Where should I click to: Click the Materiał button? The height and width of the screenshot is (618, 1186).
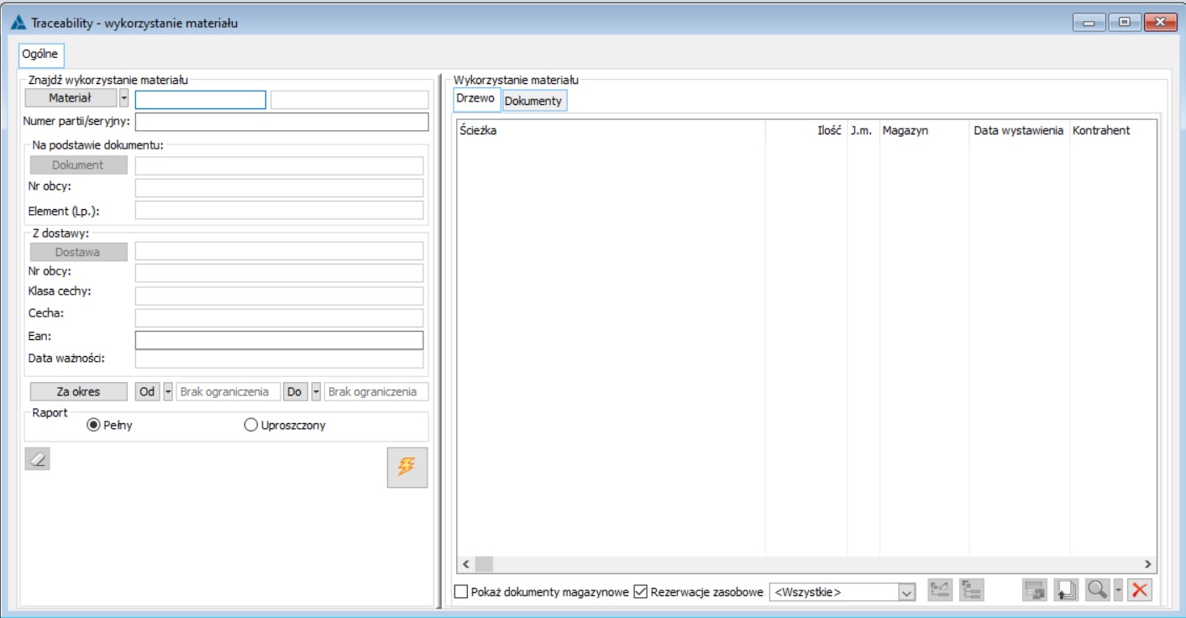pyautogui.click(x=71, y=98)
